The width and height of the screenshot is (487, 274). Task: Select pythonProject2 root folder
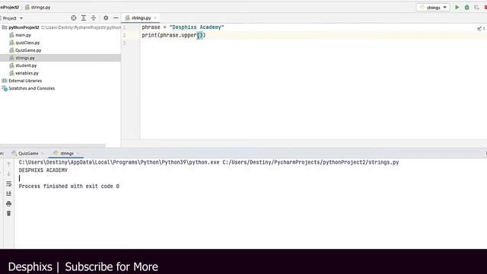24,27
